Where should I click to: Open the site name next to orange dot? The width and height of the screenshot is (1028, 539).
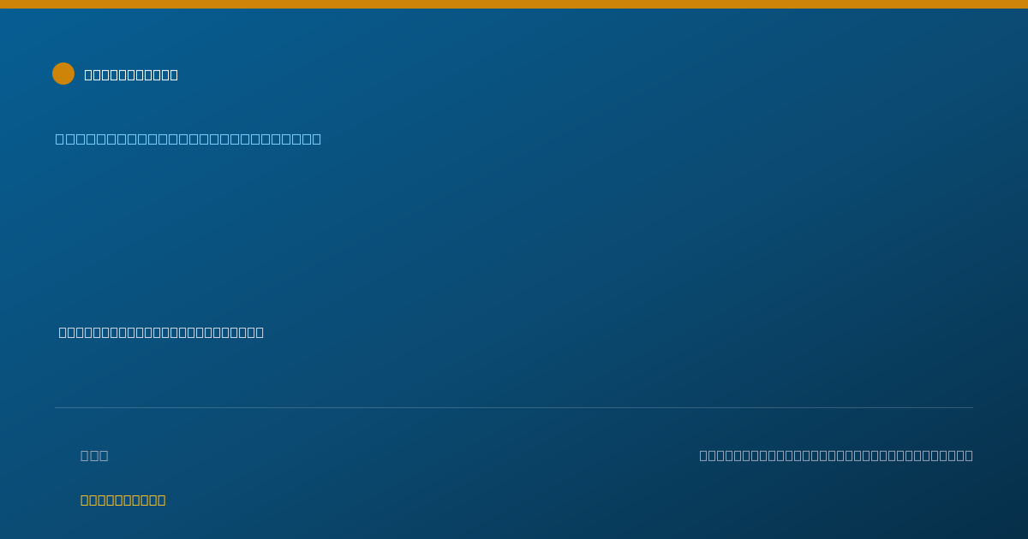pos(131,74)
